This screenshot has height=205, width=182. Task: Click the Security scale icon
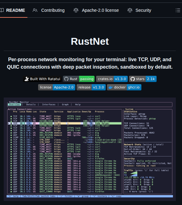pos(130,10)
